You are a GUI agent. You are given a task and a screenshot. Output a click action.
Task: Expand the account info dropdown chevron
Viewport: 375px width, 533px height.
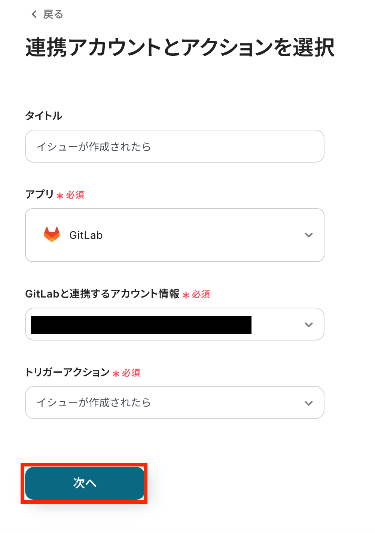click(x=308, y=324)
